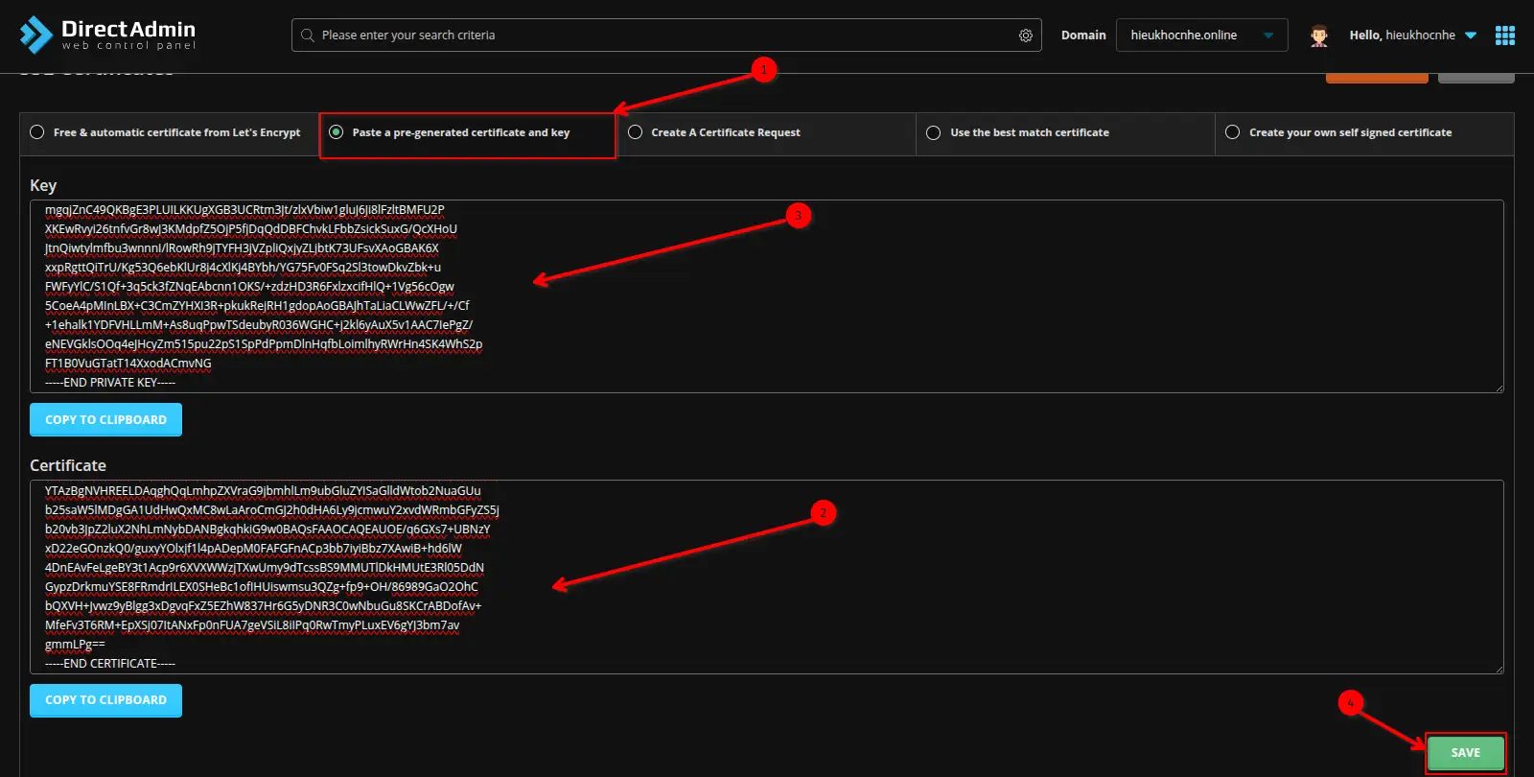
Task: Select Use the best match certificate
Action: click(934, 132)
